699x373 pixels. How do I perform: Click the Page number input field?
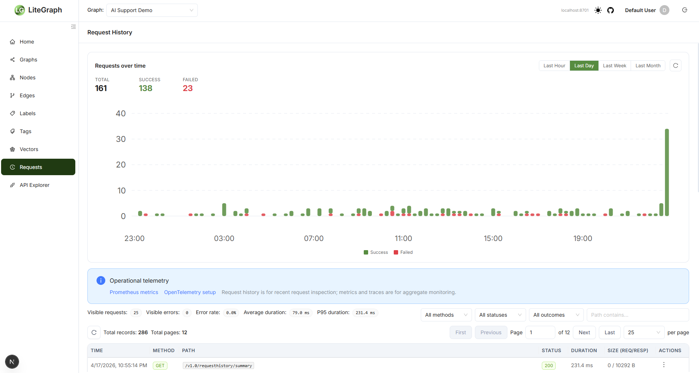pyautogui.click(x=540, y=332)
